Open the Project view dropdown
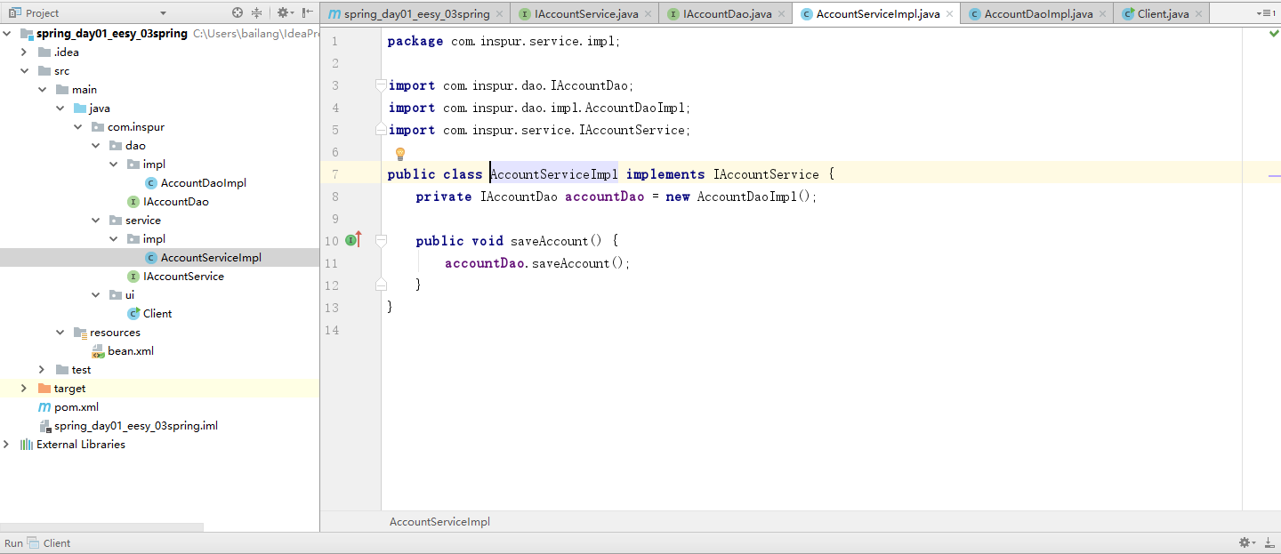Viewport: 1281px width, 554px height. (163, 13)
